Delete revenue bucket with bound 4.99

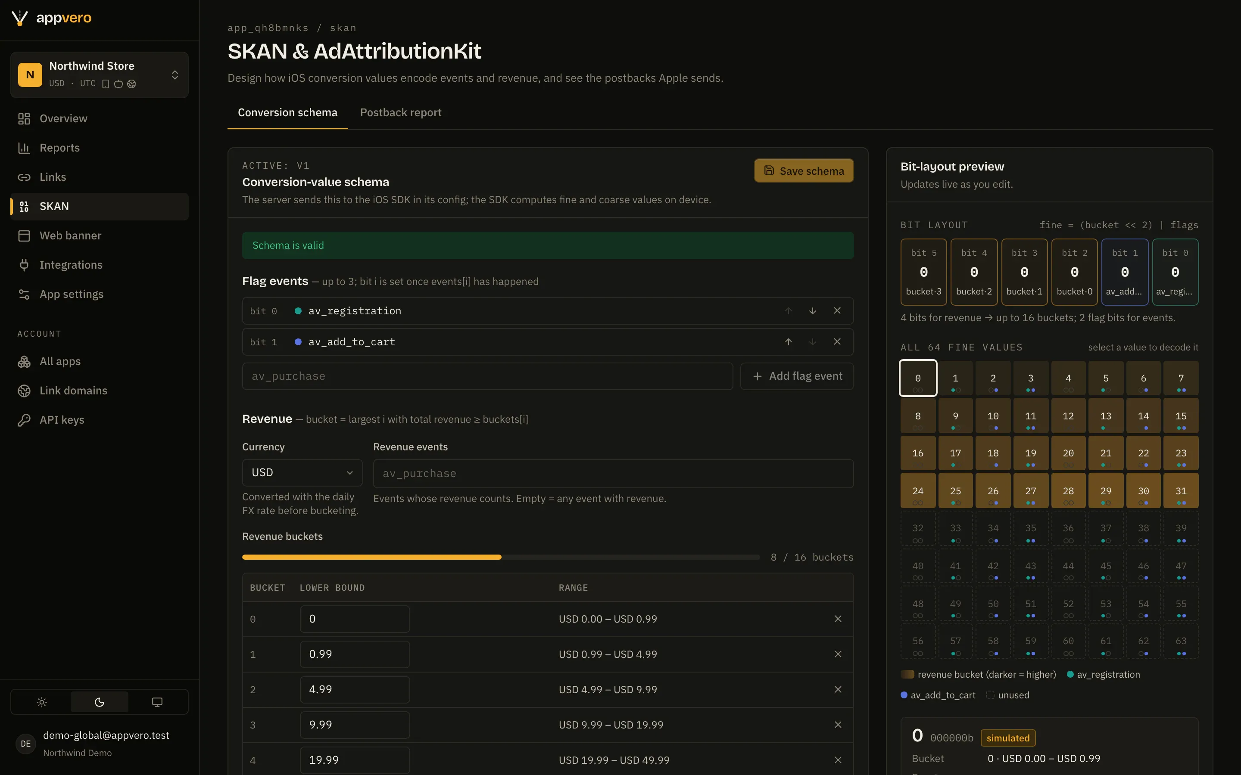point(838,689)
